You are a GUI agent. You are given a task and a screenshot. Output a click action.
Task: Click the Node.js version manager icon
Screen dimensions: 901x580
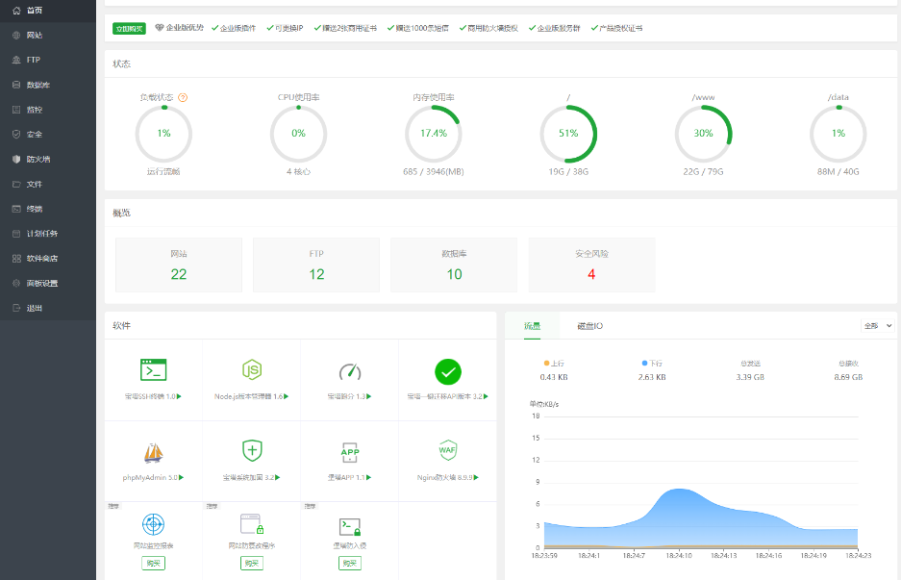pos(252,370)
